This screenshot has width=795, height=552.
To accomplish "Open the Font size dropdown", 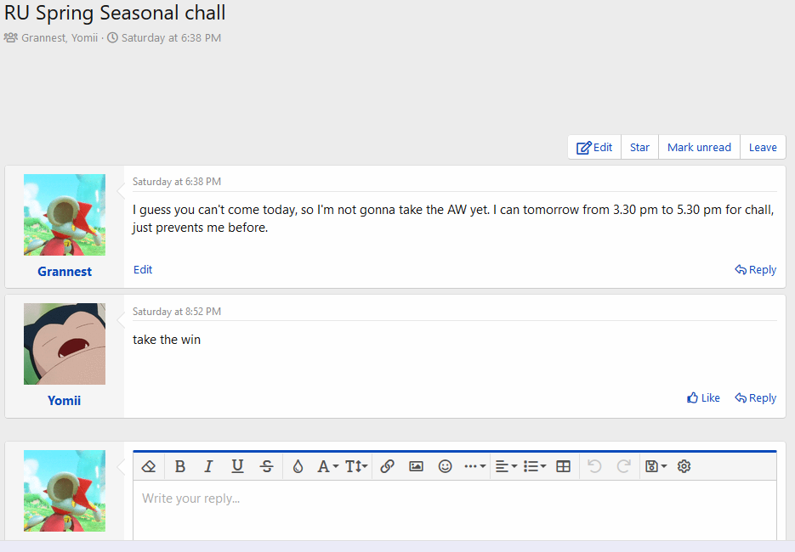I will (356, 466).
